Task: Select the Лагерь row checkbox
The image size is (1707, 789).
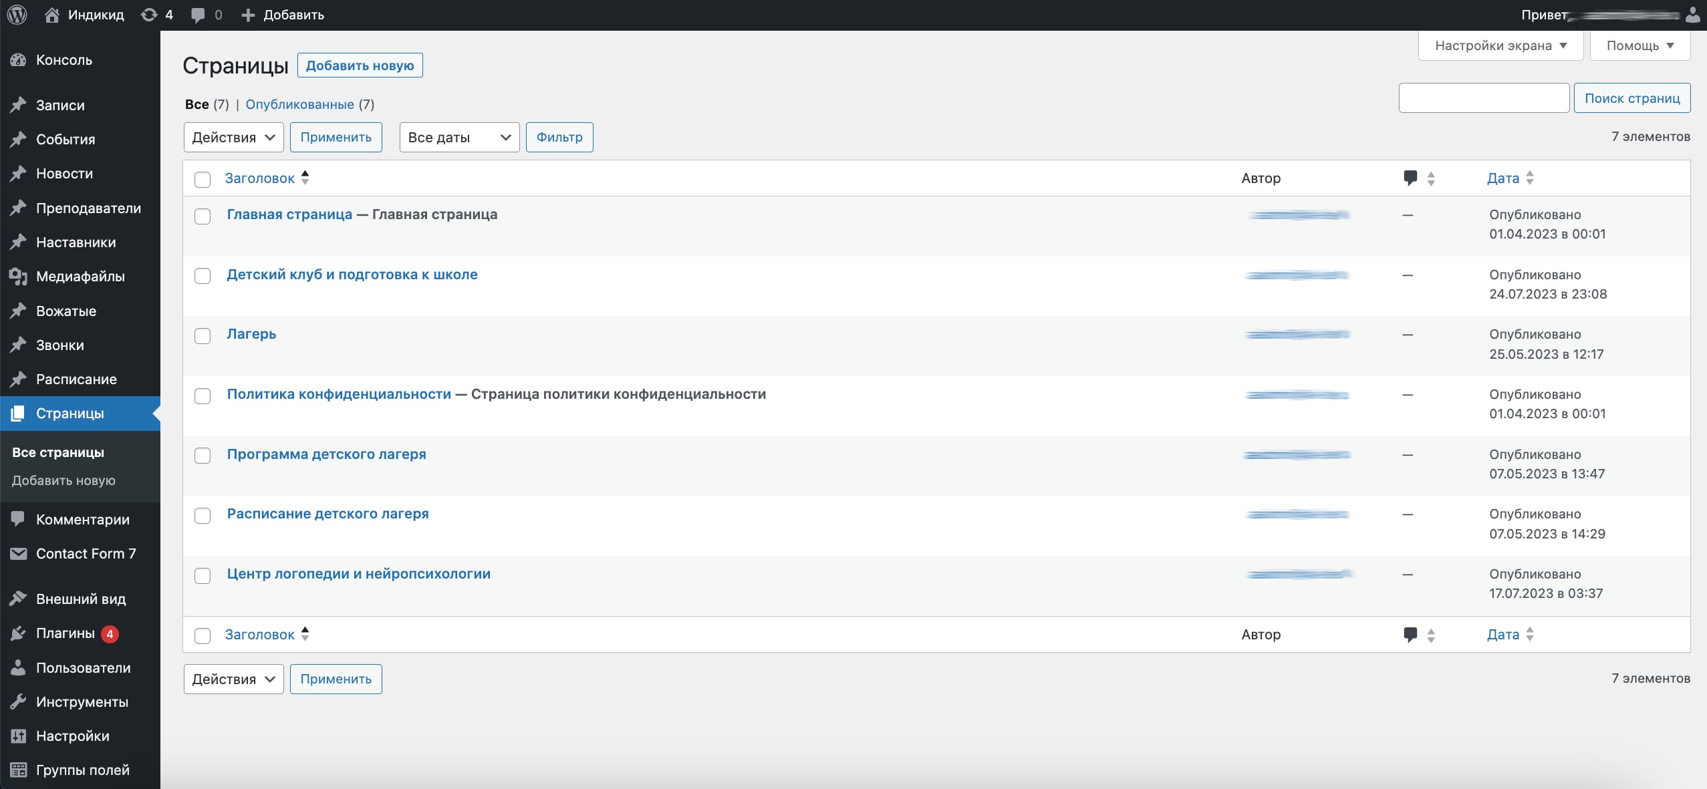Action: (203, 336)
